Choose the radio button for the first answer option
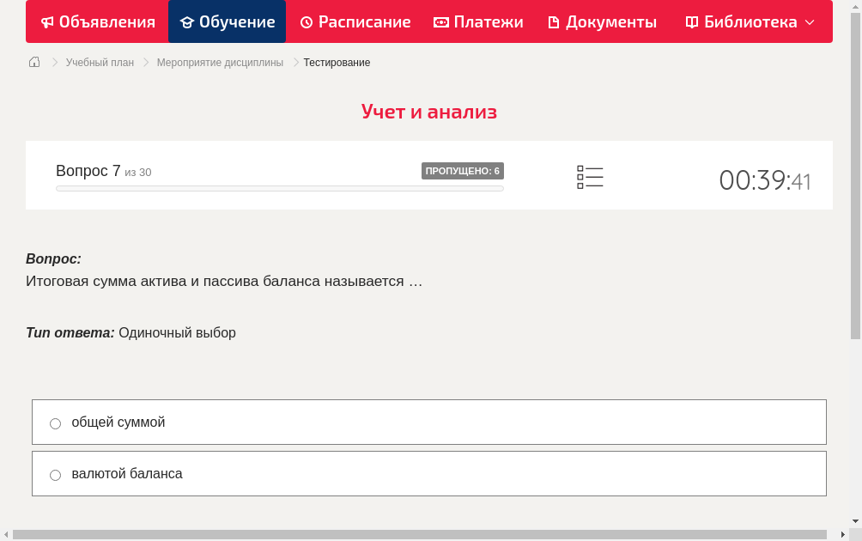This screenshot has width=862, height=541. tap(55, 422)
